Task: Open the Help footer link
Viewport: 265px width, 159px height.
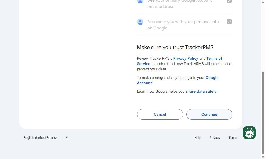Action: pyautogui.click(x=198, y=138)
